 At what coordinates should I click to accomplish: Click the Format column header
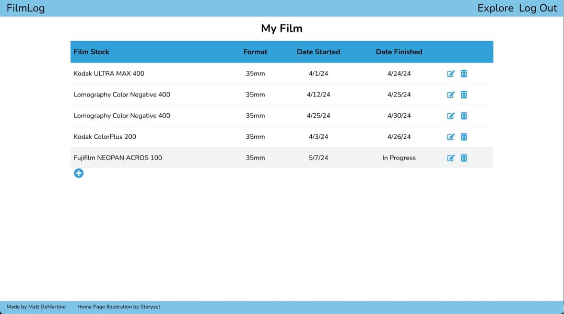255,52
